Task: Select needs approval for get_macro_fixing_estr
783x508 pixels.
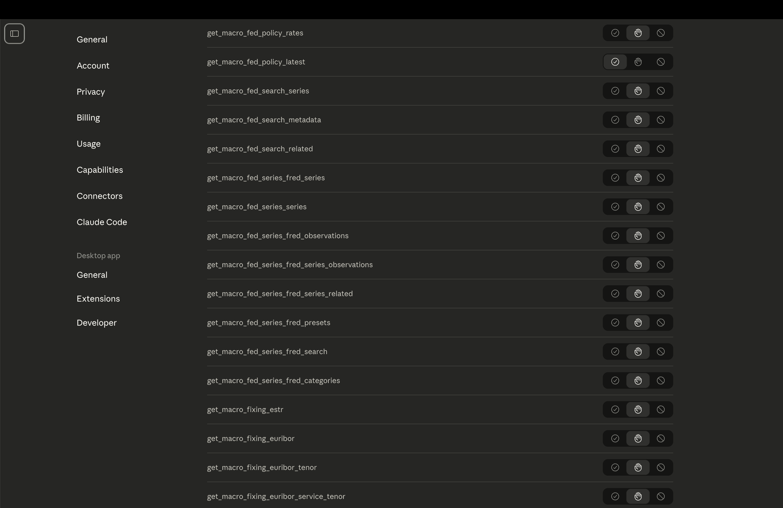Action: 638,409
